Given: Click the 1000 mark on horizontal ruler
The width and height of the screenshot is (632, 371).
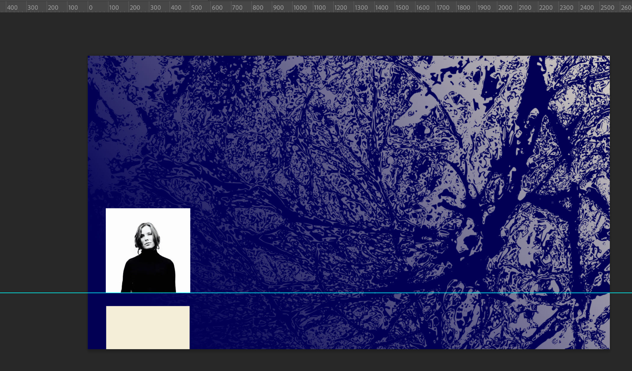Looking at the screenshot, I should [300, 8].
